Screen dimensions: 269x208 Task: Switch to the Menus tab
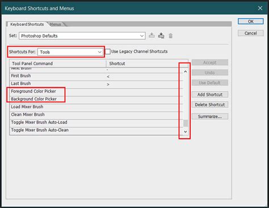tap(56, 24)
